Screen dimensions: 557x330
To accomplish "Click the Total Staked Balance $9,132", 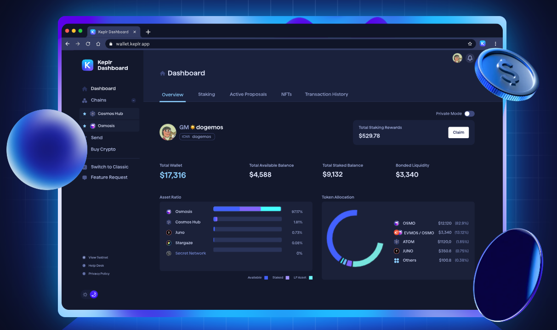I will click(x=332, y=175).
